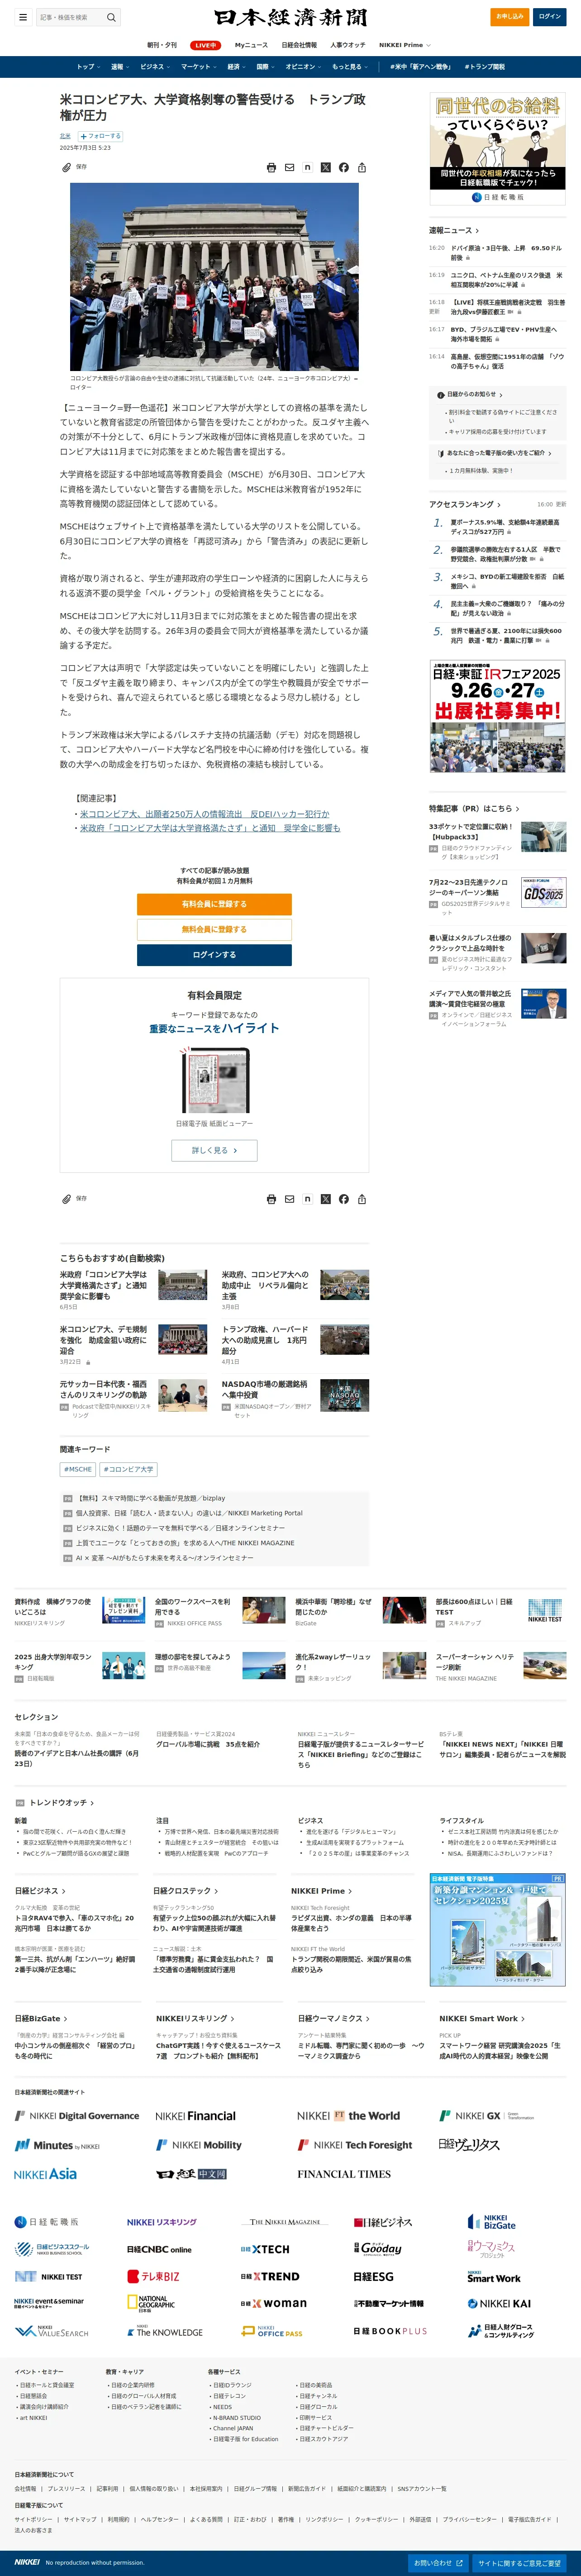Open the 朝刊・夕刊 menu item
Viewport: 581px width, 2576px height.
pos(162,45)
